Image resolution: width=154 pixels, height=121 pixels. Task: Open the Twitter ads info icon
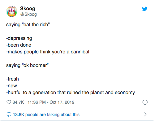[145, 102]
